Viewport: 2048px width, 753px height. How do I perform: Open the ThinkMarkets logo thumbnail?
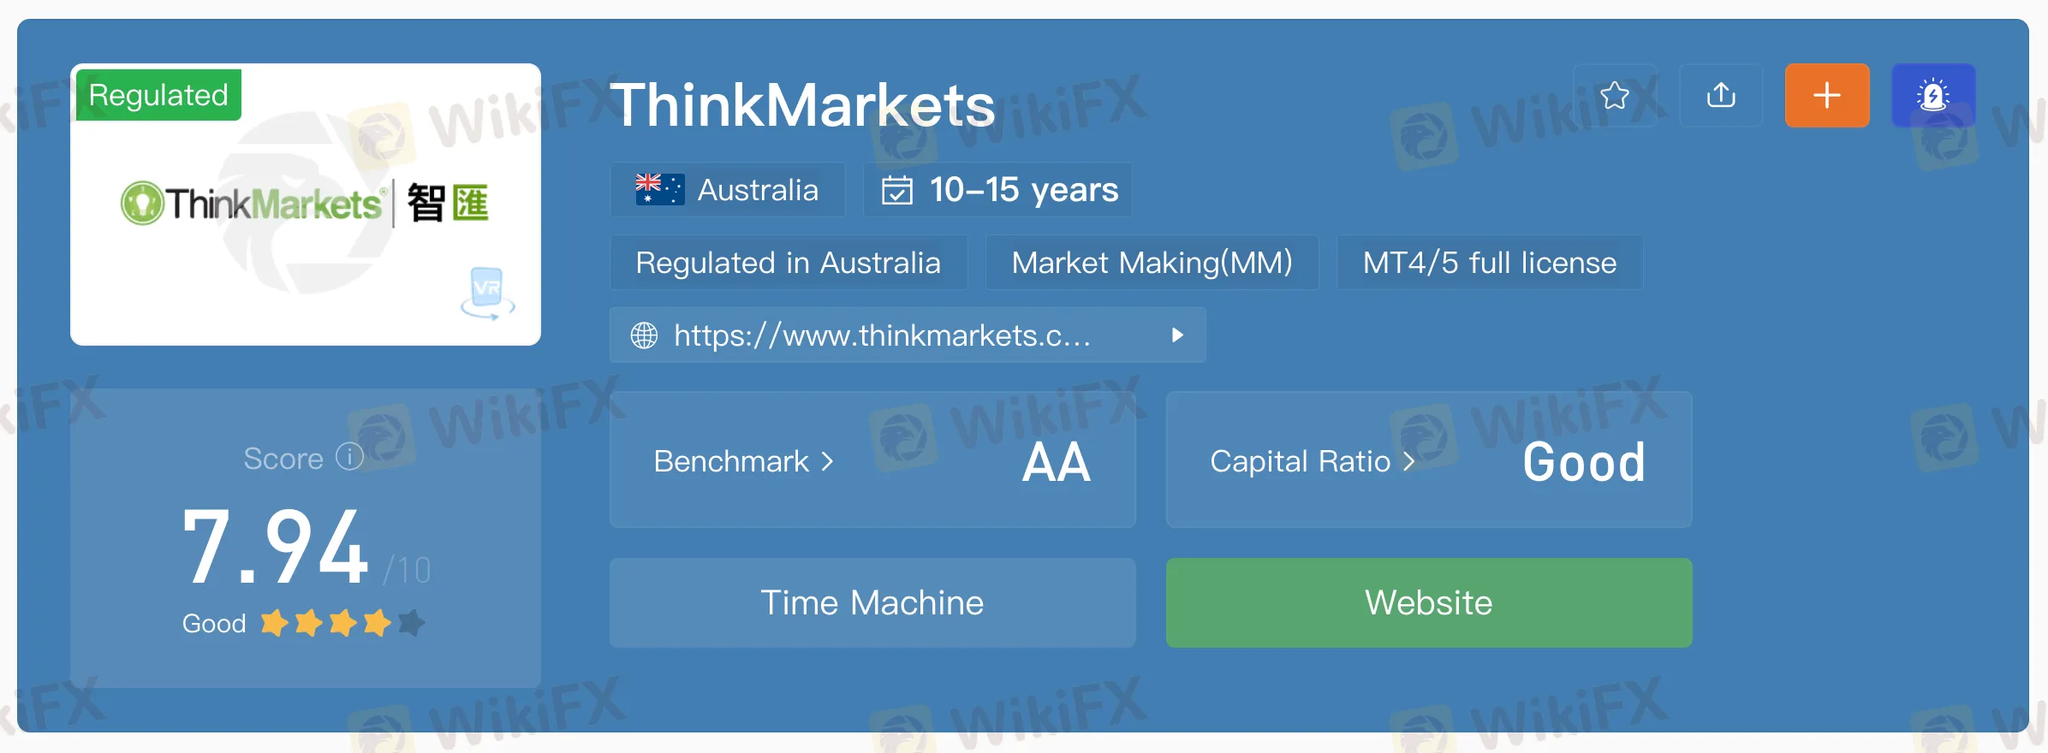[x=305, y=205]
